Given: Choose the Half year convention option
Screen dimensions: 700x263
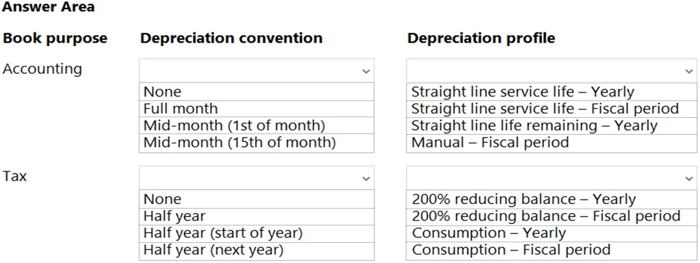Looking at the screenshot, I should [256, 216].
